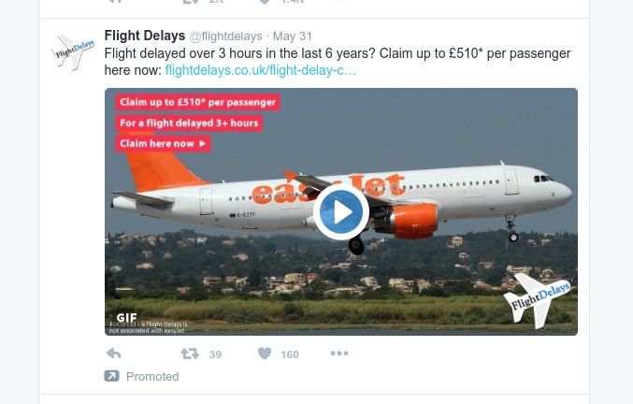633x404 pixels.
Task: Like the Flight Delays tweet
Action: click(264, 353)
